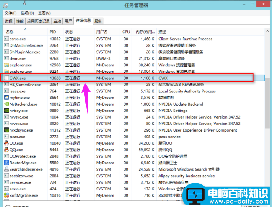This screenshot has height=207, width=272.
Task: Click 'Alipay security business service' description
Action: tap(187, 176)
